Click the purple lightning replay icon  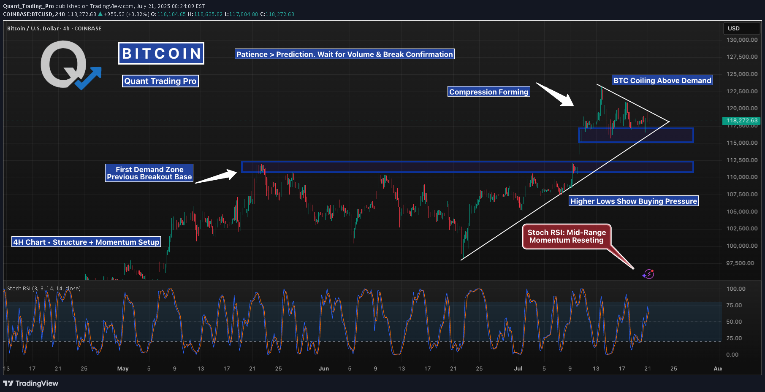648,274
